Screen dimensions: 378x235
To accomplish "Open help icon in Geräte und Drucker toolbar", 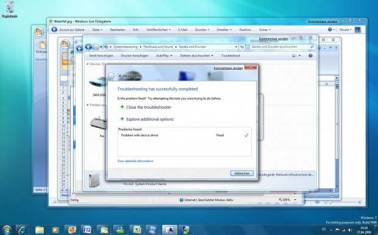I will pos(310,56).
